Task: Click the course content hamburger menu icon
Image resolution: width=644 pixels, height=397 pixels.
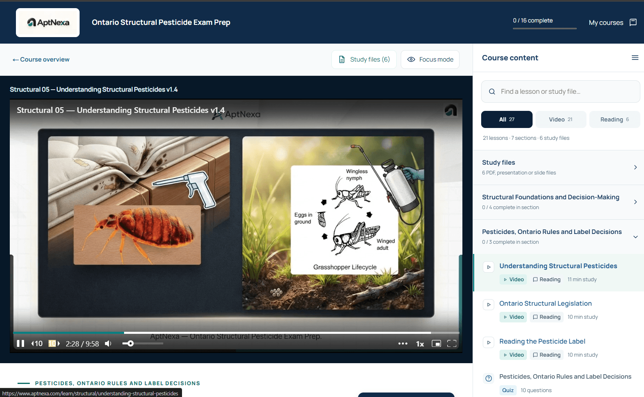Action: (635, 58)
